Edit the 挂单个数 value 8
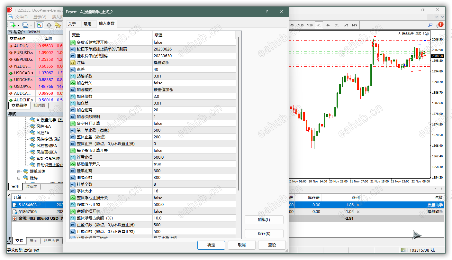Viewport: 452px width, 260px height. pos(194,184)
